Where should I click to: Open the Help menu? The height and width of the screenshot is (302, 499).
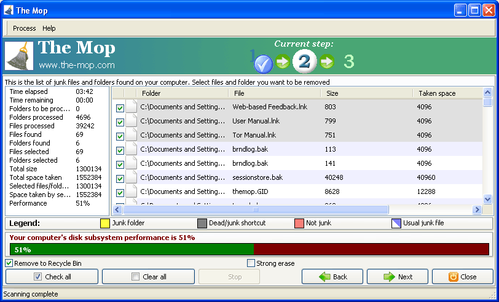click(49, 28)
